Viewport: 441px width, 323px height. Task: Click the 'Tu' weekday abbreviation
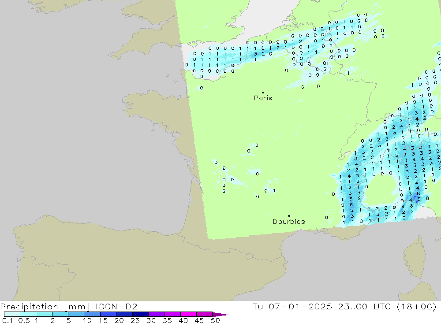pyautogui.click(x=258, y=306)
